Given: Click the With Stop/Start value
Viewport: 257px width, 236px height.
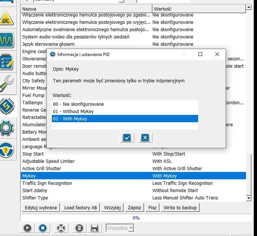Looking at the screenshot, I should [169, 154].
